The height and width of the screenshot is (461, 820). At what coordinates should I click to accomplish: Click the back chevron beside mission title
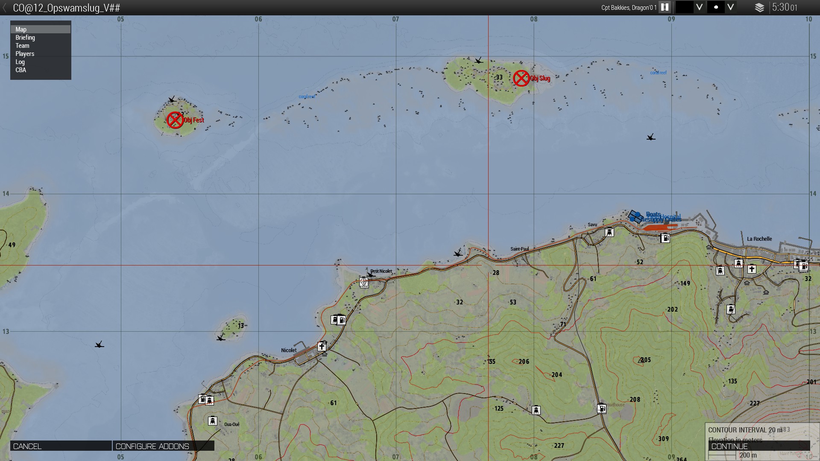[5, 8]
